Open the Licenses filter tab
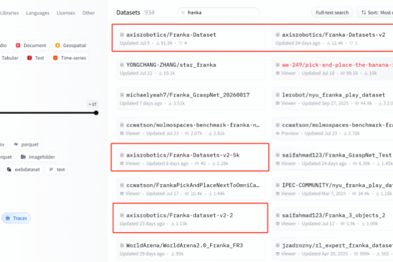393x262 pixels. point(65,13)
